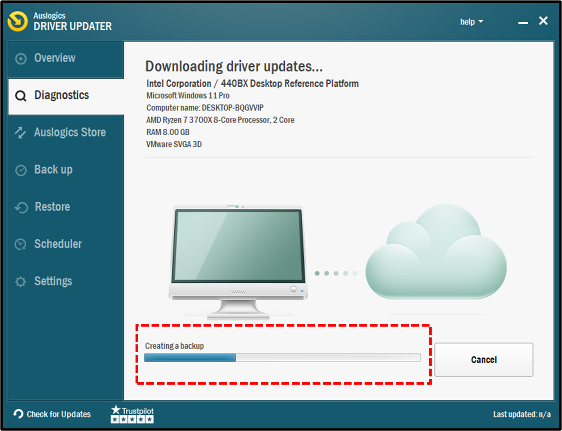Click the 'Creating a backup' status label
The width and height of the screenshot is (562, 431).
point(174,346)
